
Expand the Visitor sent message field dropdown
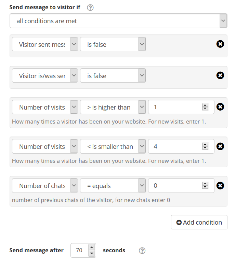click(45, 44)
